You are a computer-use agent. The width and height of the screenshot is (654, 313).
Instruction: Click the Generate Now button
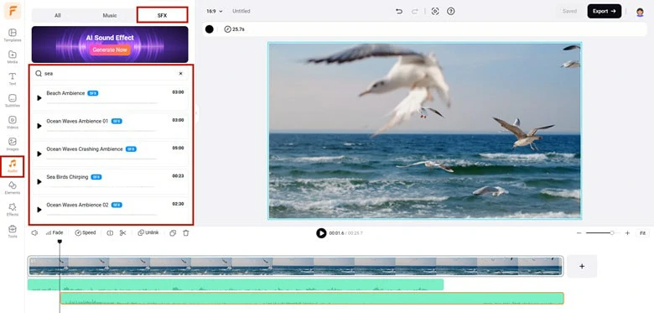(x=110, y=50)
